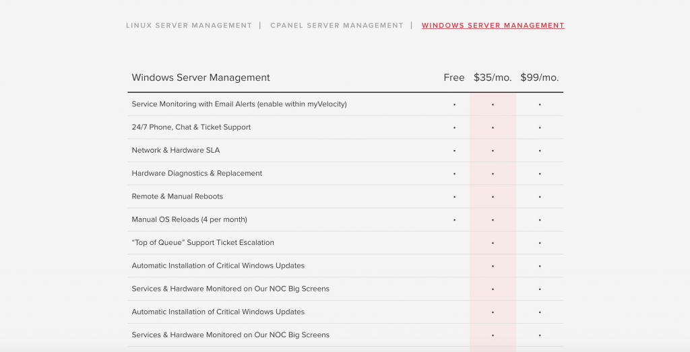Image resolution: width=690 pixels, height=352 pixels.
Task: Open the Linux Server Management tab
Action: point(189,26)
